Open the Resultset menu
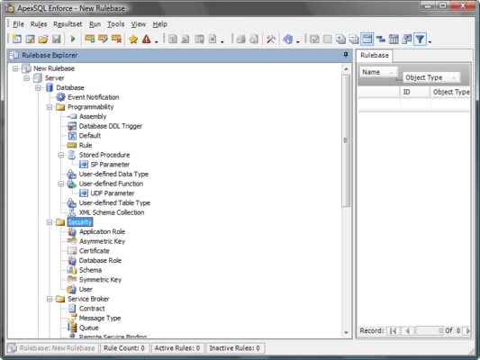This screenshot has height=360, width=480. point(68,24)
